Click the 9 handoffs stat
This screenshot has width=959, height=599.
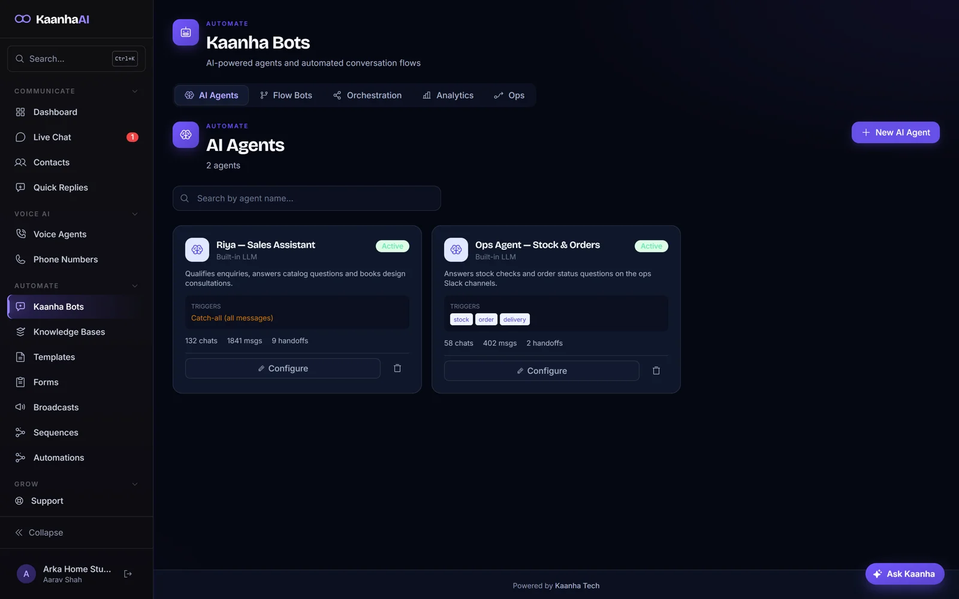[290, 341]
